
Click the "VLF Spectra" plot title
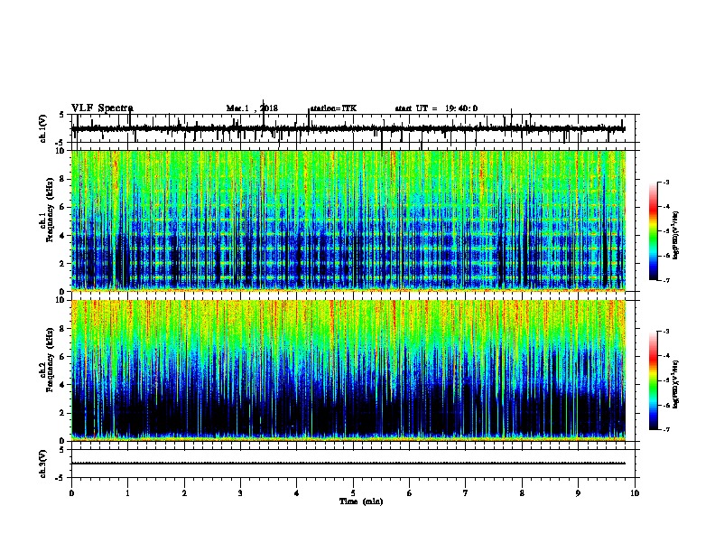pyautogui.click(x=102, y=108)
